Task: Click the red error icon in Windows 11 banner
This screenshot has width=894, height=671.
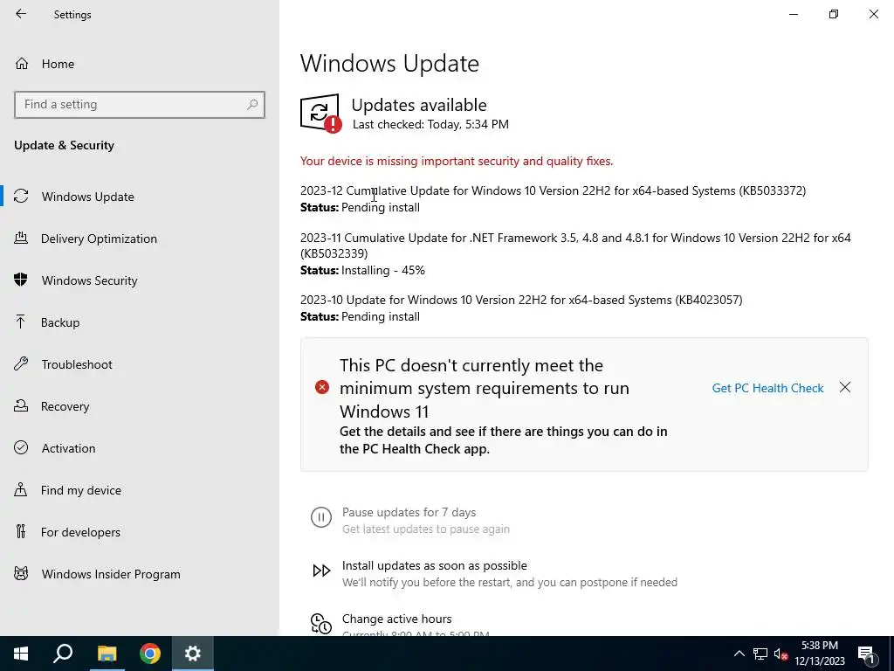Action: [322, 387]
